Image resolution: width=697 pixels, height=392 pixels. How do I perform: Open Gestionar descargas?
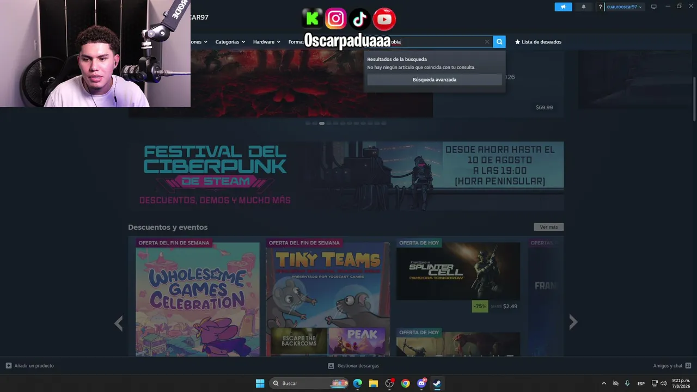(x=353, y=366)
